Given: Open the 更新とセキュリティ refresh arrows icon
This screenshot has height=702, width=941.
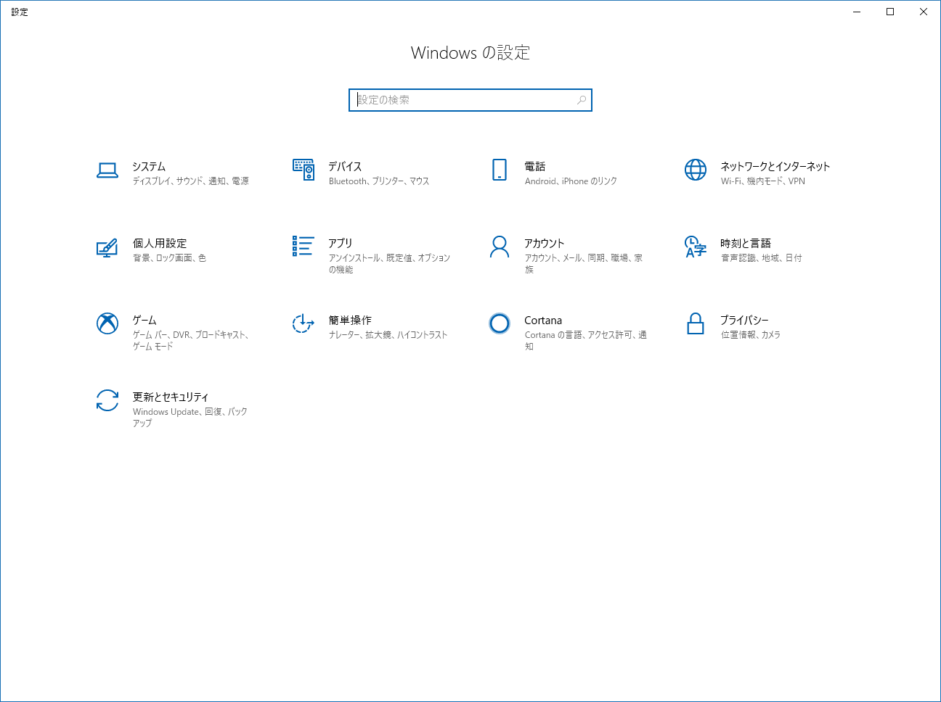Looking at the screenshot, I should [107, 400].
